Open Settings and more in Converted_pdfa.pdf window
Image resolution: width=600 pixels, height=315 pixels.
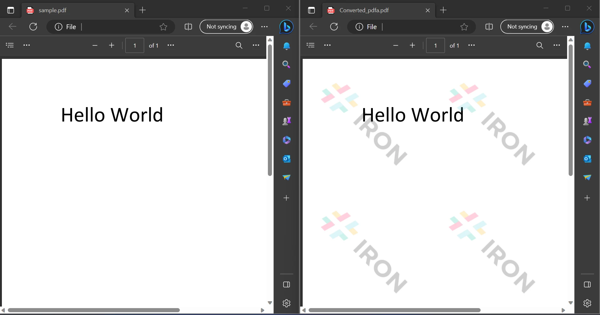(565, 27)
